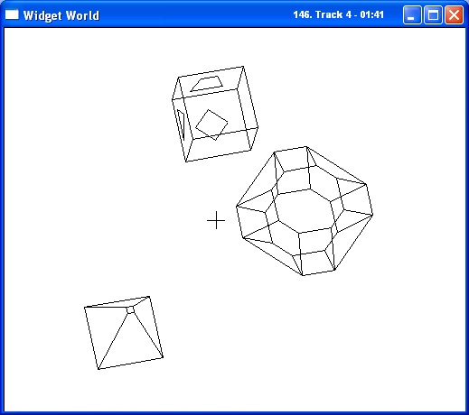Click the rightmost vertex of the octagonal polyhedron
The height and width of the screenshot is (415, 469).
coord(373,215)
